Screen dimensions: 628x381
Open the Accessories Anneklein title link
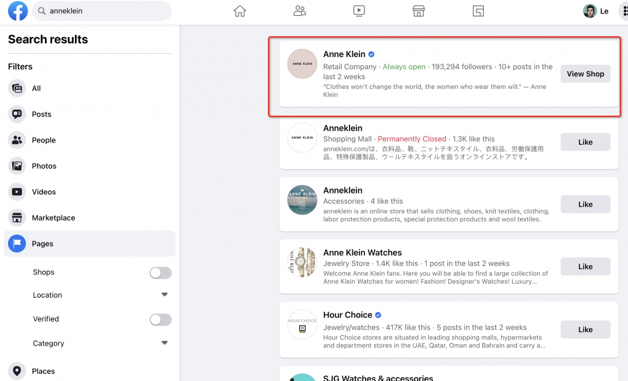point(343,190)
